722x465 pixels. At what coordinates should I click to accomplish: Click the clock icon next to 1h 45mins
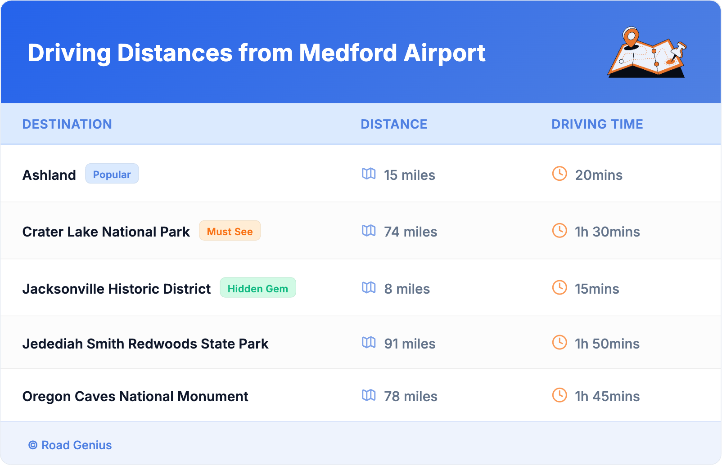tap(560, 395)
